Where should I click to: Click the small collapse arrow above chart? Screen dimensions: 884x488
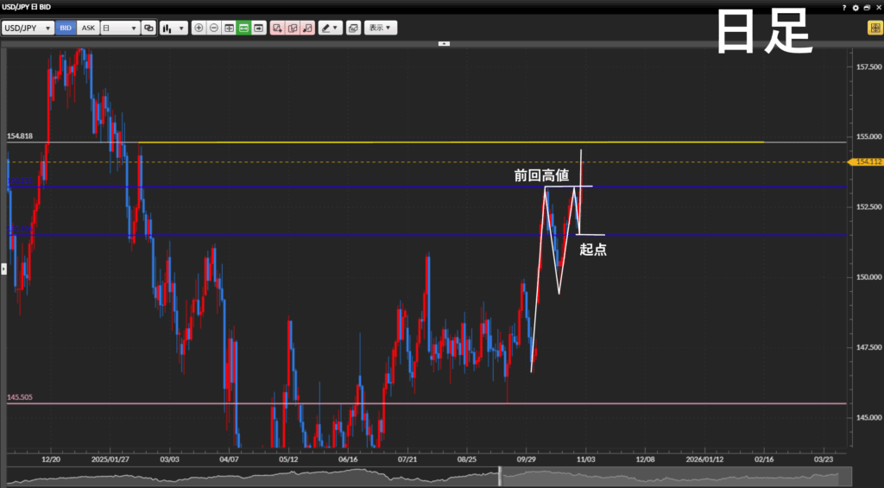pos(444,42)
